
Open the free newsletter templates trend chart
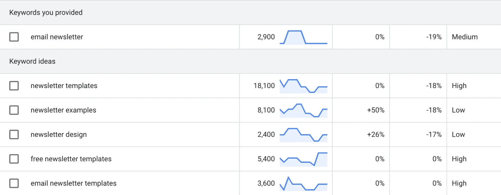[x=303, y=159]
